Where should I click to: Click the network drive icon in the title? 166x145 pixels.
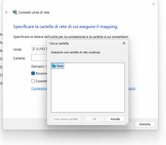(15, 12)
